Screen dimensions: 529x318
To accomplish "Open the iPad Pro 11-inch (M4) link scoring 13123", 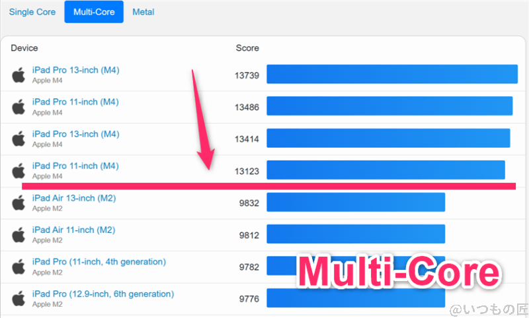I will pos(75,166).
